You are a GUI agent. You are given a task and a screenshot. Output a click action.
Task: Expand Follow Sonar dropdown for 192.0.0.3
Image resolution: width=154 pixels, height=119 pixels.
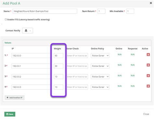coord(100,87)
